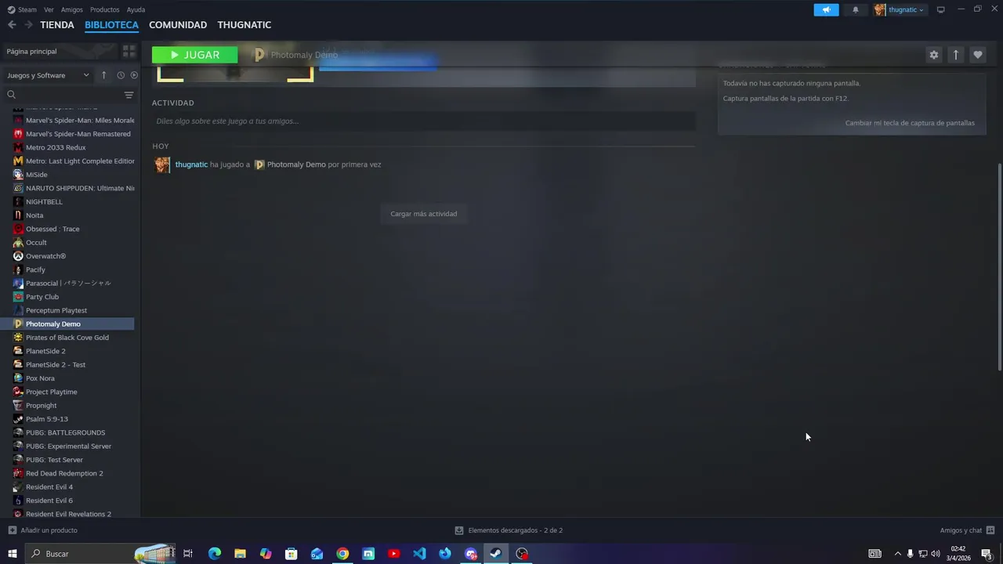Open Visual Studio Code from taskbar
1003x564 pixels.
pyautogui.click(x=419, y=554)
